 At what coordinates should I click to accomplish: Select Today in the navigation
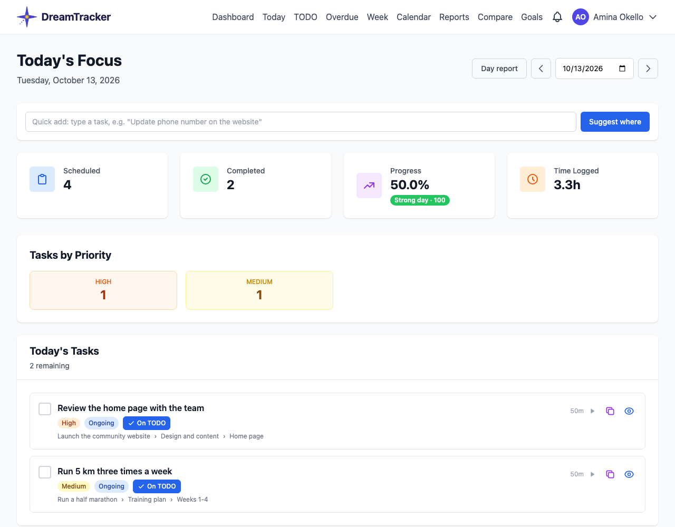274,17
